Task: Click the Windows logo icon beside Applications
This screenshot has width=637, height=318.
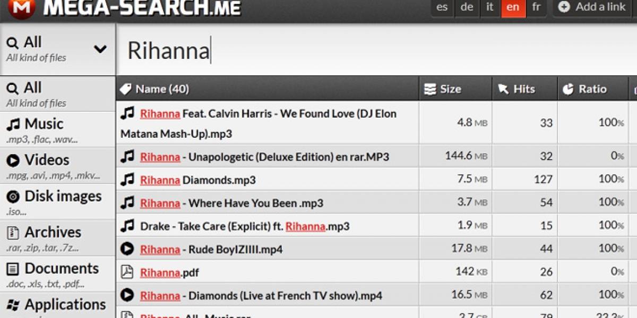Action: tap(13, 305)
